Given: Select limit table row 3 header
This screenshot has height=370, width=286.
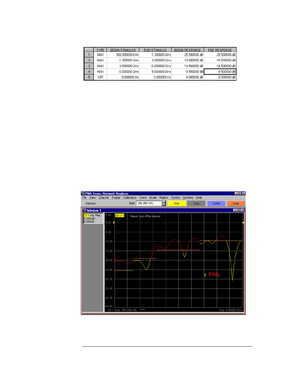Looking at the screenshot, I should [89, 66].
